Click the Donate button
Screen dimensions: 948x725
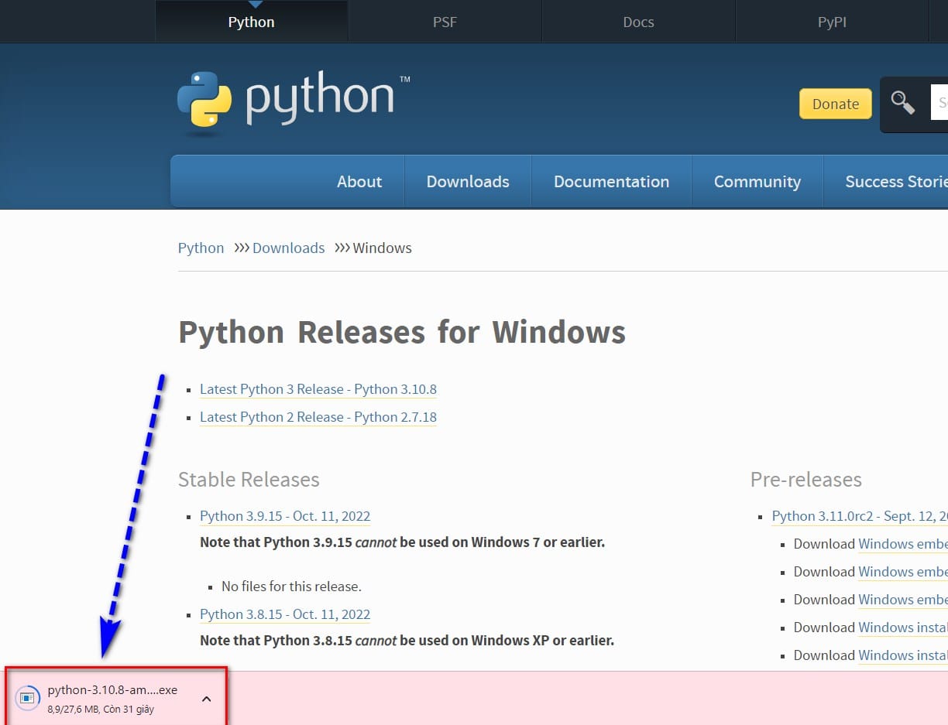tap(835, 104)
